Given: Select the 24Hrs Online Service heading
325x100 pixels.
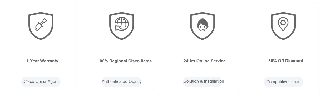Looking at the screenshot, I should (205, 61).
